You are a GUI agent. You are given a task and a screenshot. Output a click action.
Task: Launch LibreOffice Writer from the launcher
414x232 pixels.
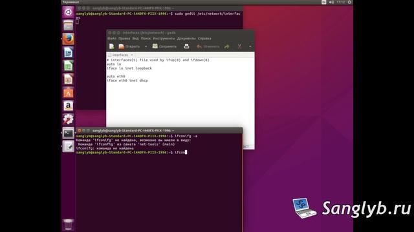click(x=68, y=52)
